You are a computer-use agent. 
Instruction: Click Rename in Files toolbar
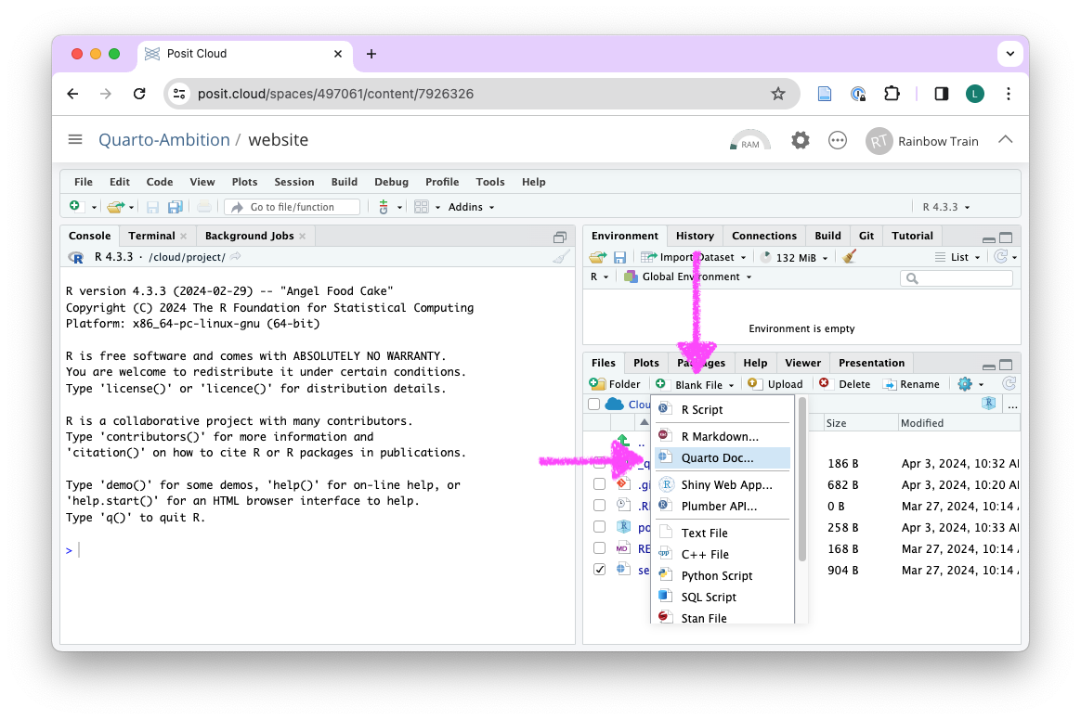[910, 384]
